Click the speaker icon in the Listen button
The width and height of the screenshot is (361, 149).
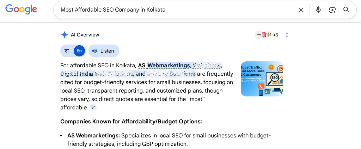point(94,51)
